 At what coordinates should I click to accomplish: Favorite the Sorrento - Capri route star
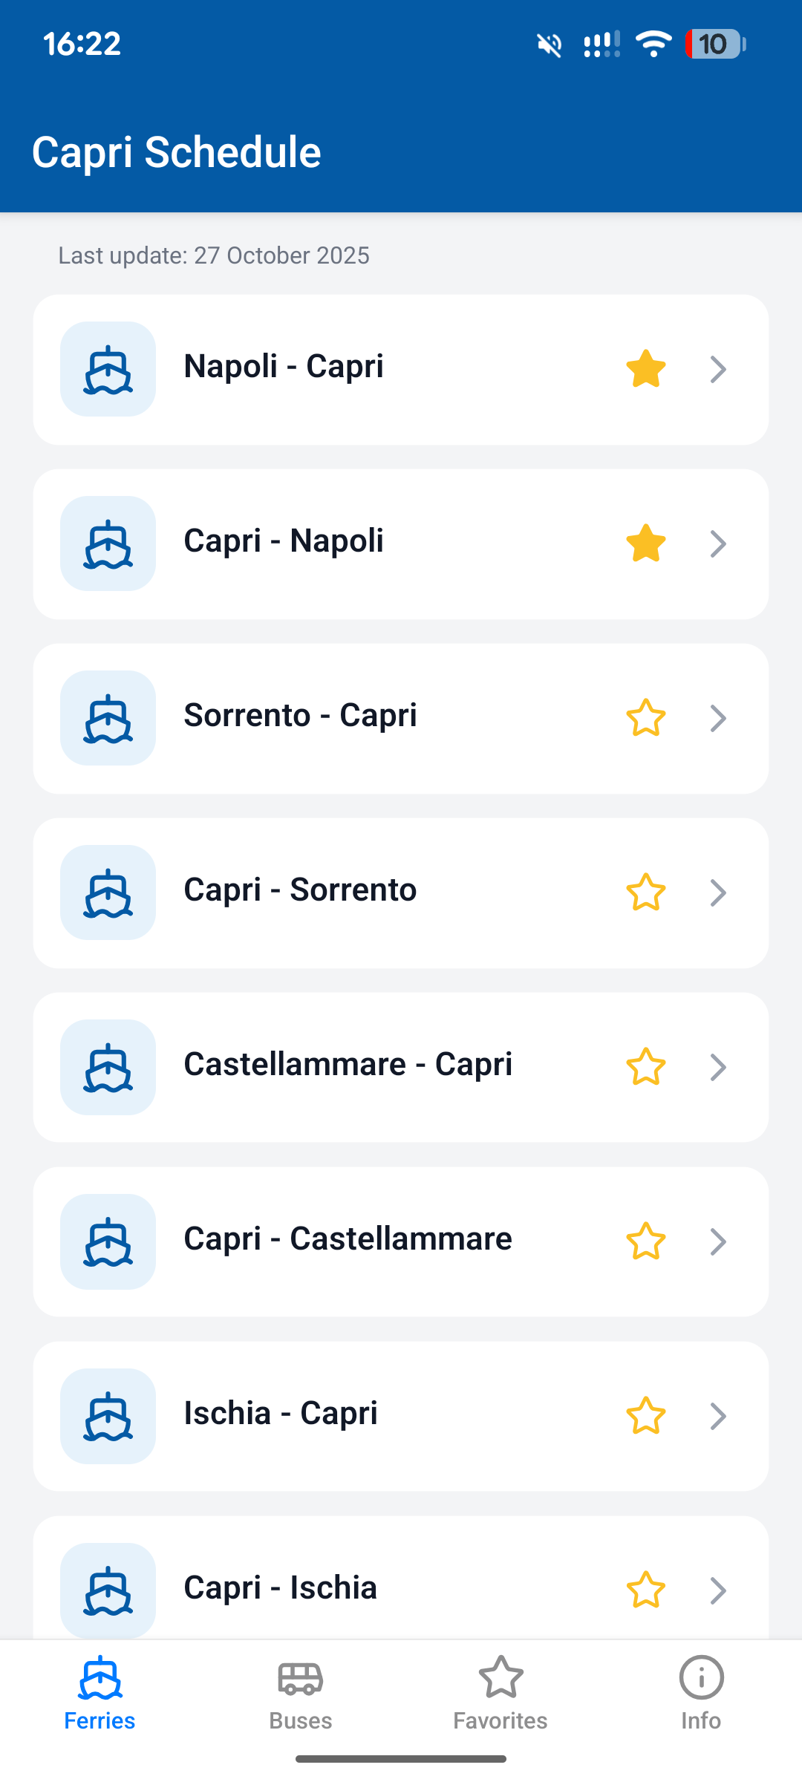pos(645,718)
